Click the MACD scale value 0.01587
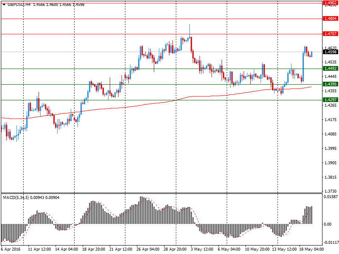 [x=331, y=197]
